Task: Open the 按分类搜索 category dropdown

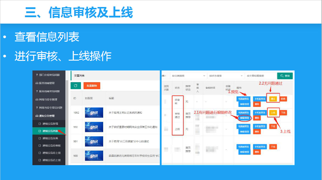Action: point(188,76)
